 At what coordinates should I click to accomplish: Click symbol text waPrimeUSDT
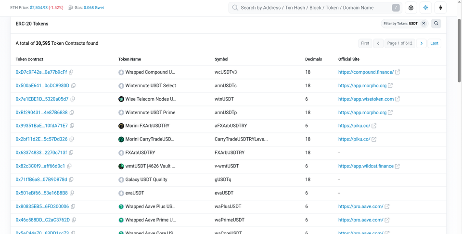pyautogui.click(x=230, y=220)
